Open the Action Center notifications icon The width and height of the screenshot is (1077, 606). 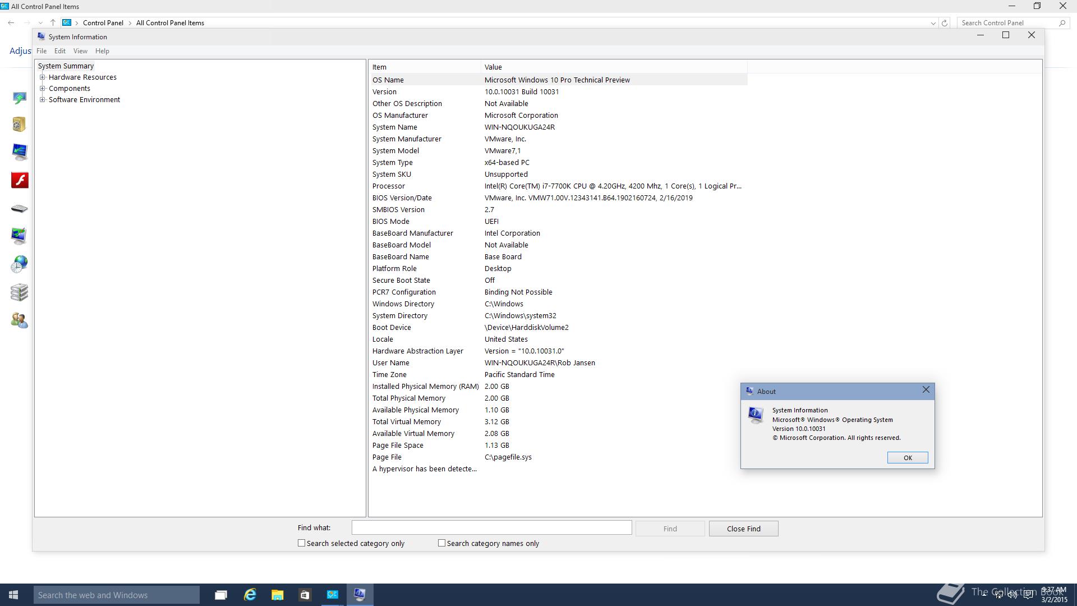point(1029,595)
